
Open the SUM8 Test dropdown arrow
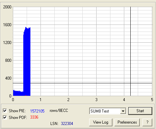pyautogui.click(x=123, y=111)
